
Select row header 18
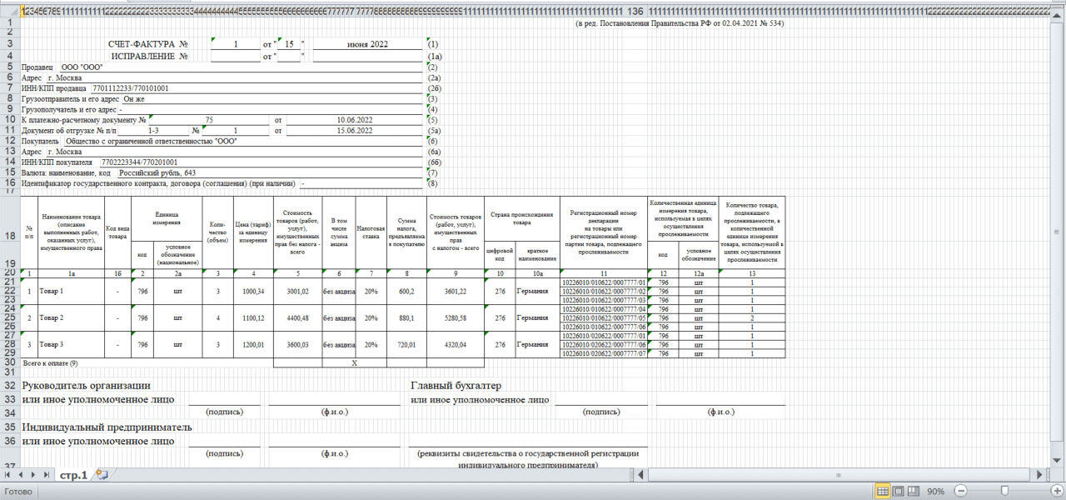[10, 237]
